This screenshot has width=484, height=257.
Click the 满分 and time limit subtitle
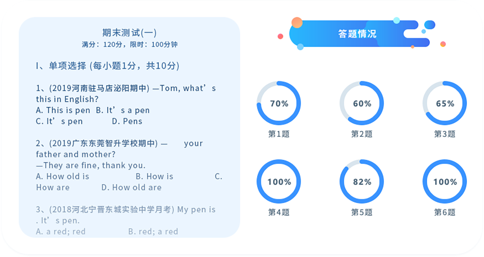[129, 44]
